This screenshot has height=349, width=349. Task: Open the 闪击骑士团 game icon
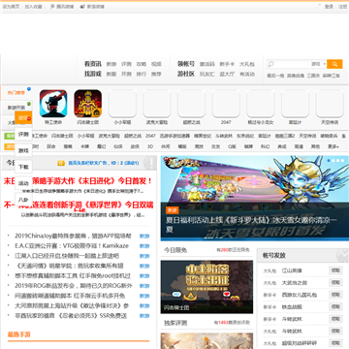88,104
